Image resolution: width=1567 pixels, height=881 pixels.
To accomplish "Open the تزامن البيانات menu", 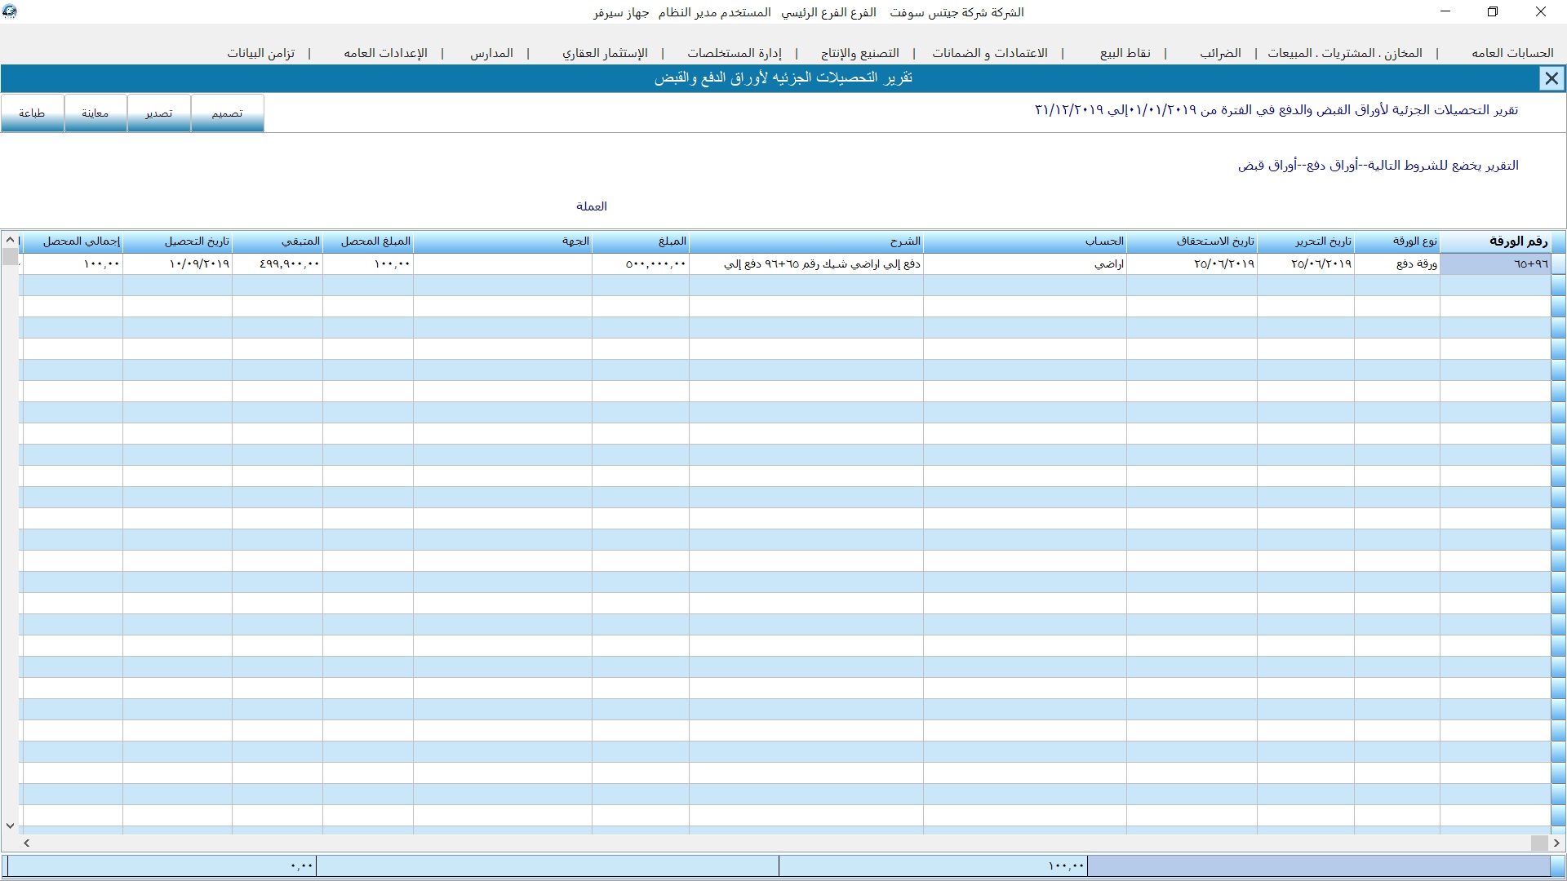I will click(x=261, y=53).
